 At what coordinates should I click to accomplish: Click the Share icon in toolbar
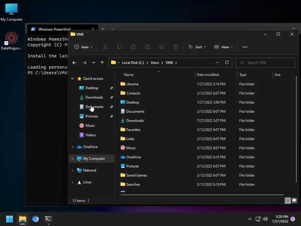162,47
